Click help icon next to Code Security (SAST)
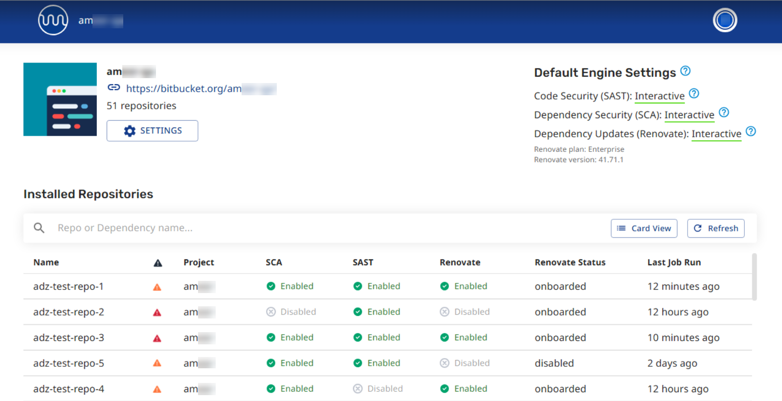The width and height of the screenshot is (782, 401). tap(693, 94)
